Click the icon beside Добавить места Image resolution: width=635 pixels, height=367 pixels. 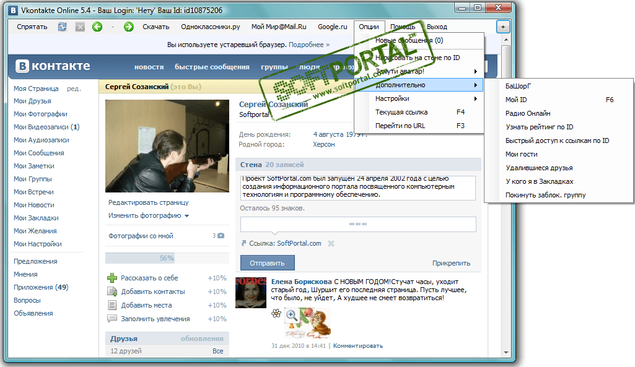click(x=112, y=305)
